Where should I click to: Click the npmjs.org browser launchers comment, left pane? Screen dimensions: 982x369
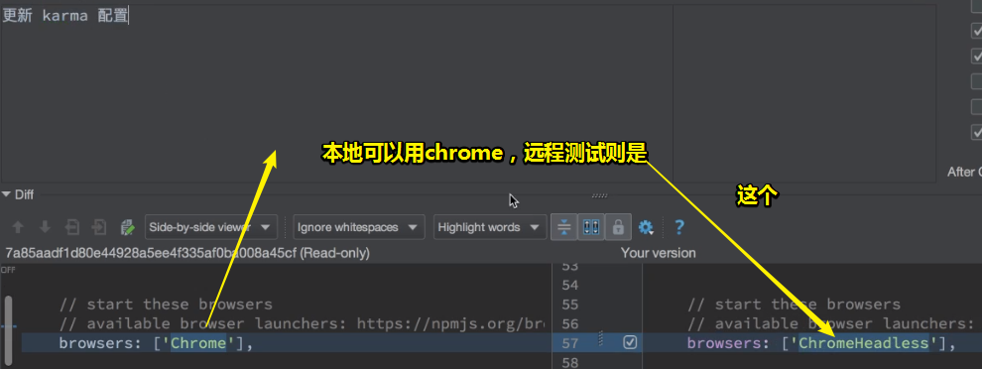(302, 324)
